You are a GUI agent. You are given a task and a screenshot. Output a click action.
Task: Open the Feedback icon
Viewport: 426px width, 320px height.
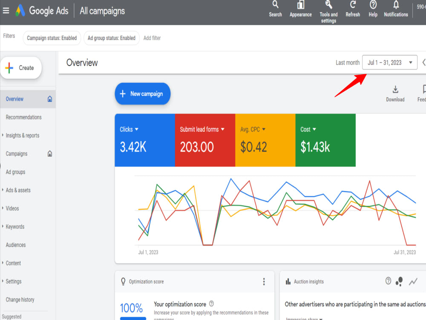(x=422, y=94)
